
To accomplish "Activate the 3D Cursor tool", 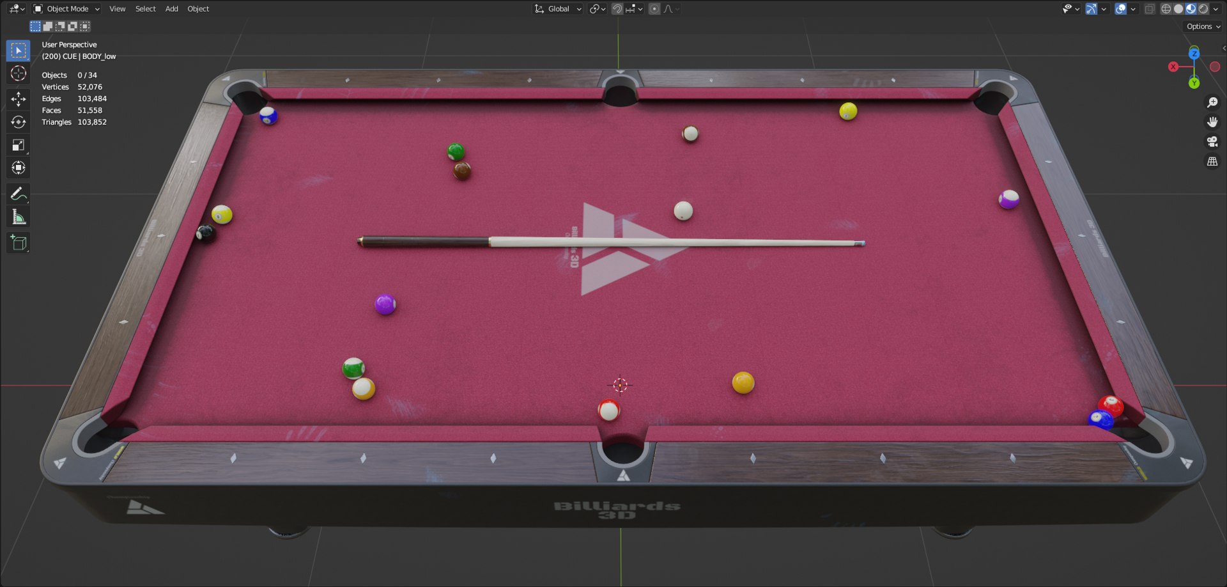I will [x=18, y=74].
